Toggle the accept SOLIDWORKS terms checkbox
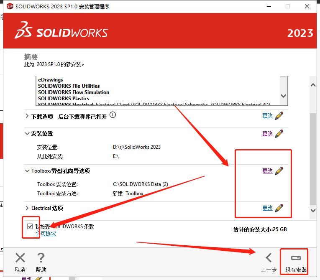The height and width of the screenshot is (280, 320). tap(30, 226)
